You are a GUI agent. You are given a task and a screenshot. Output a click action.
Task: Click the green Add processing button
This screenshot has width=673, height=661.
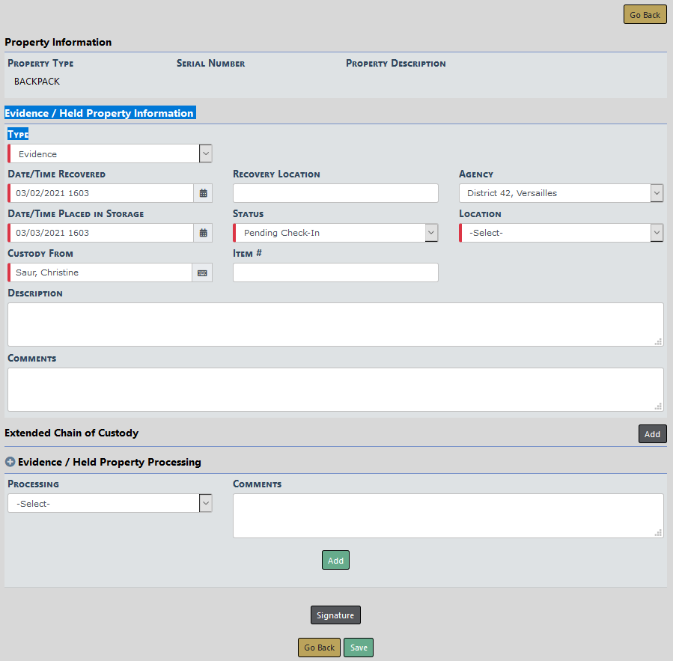[x=335, y=561]
